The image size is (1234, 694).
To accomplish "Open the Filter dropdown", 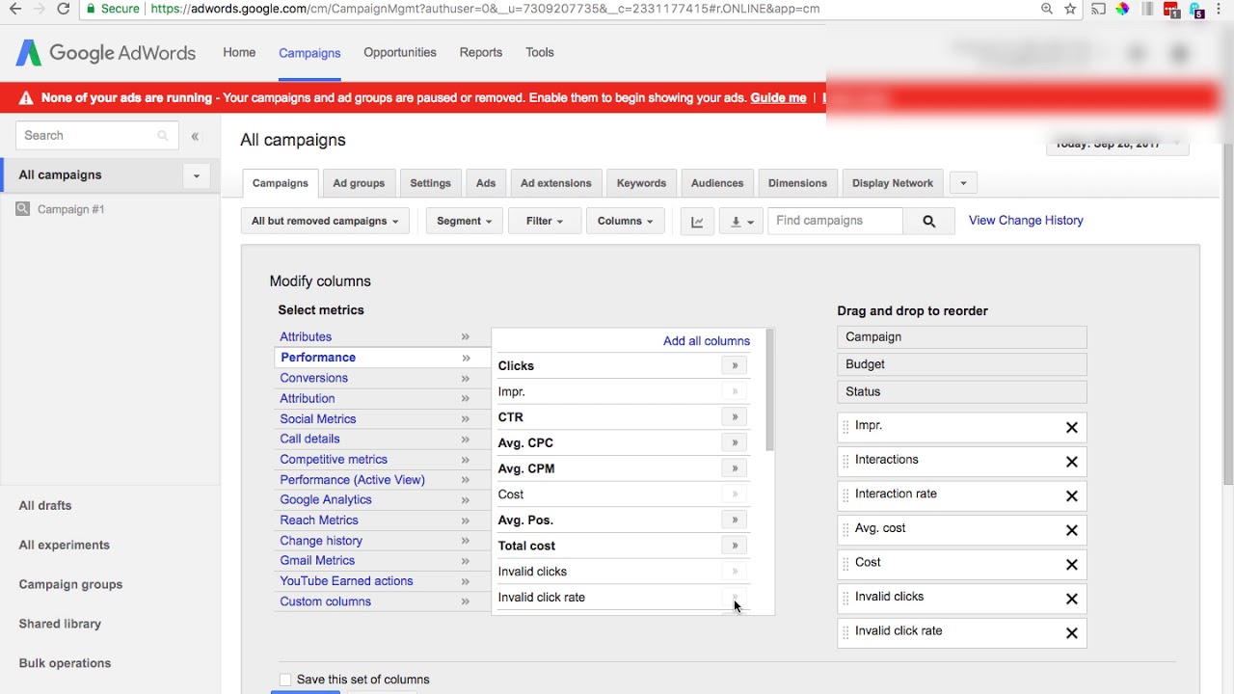I will [544, 221].
